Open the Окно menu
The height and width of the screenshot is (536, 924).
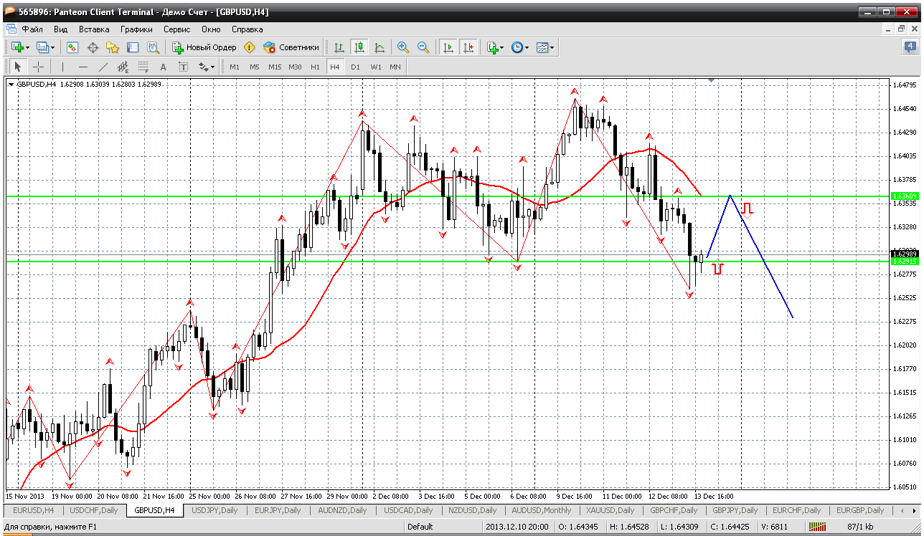211,29
